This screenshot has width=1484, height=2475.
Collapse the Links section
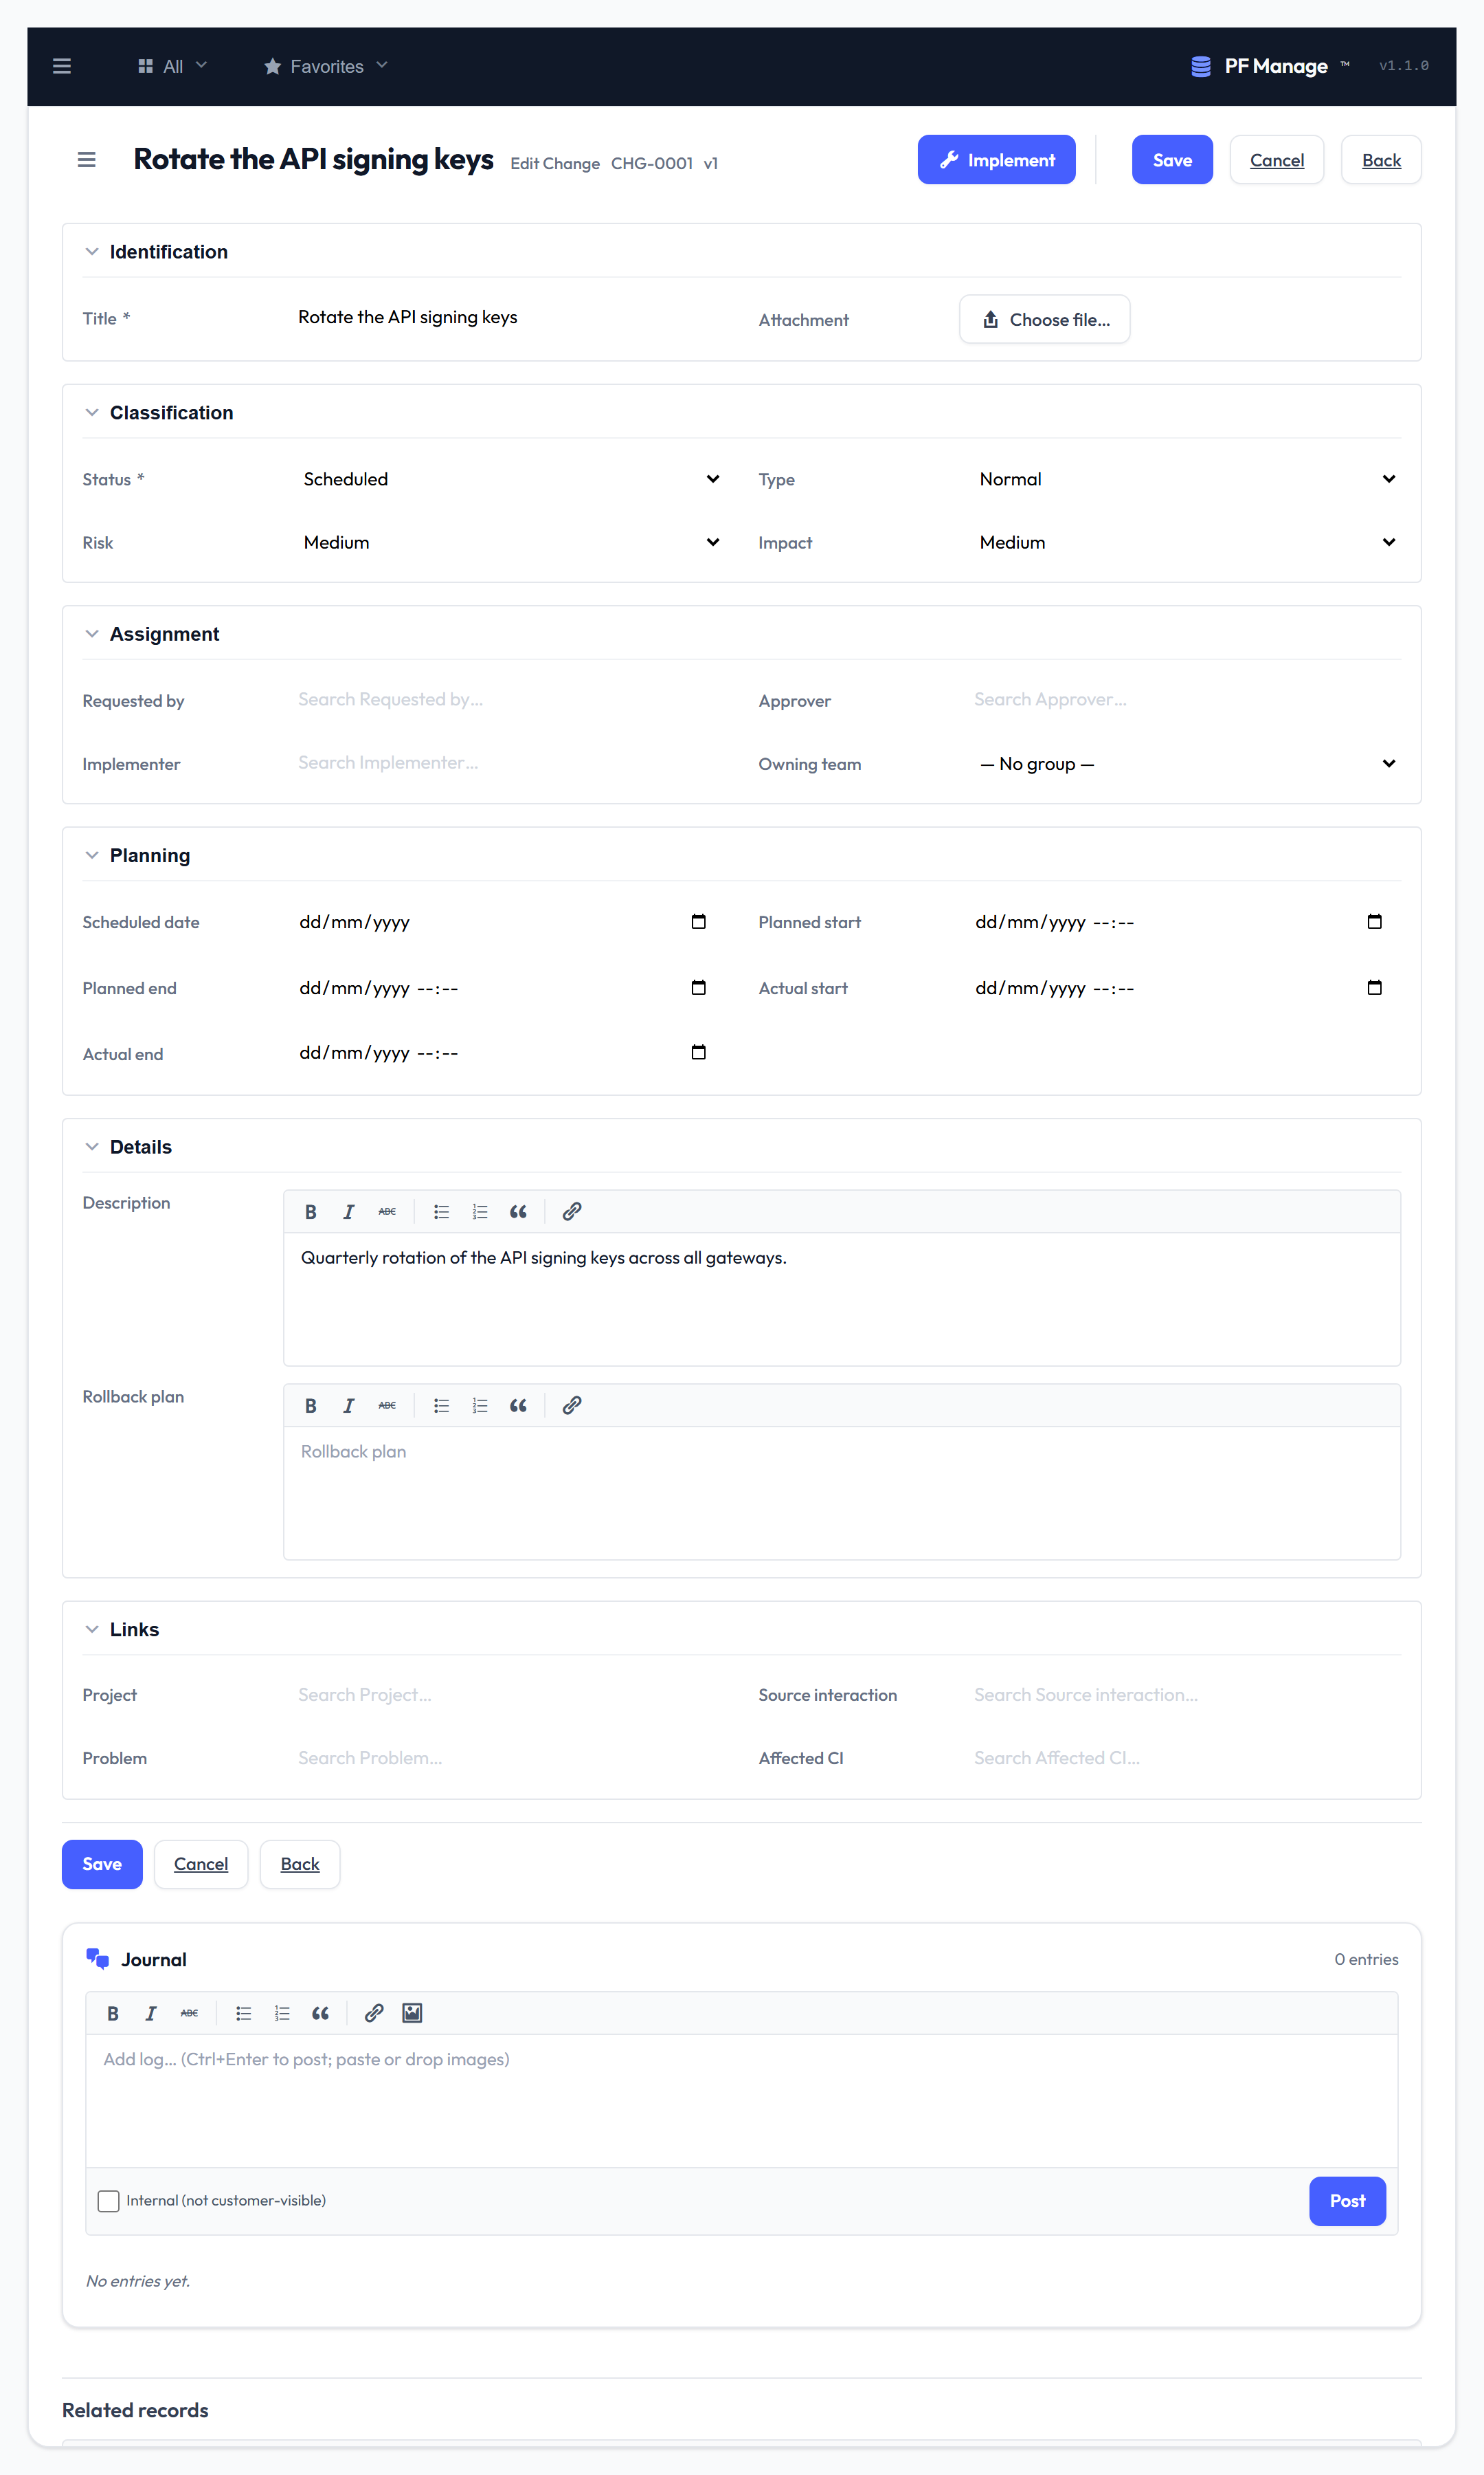92,1629
